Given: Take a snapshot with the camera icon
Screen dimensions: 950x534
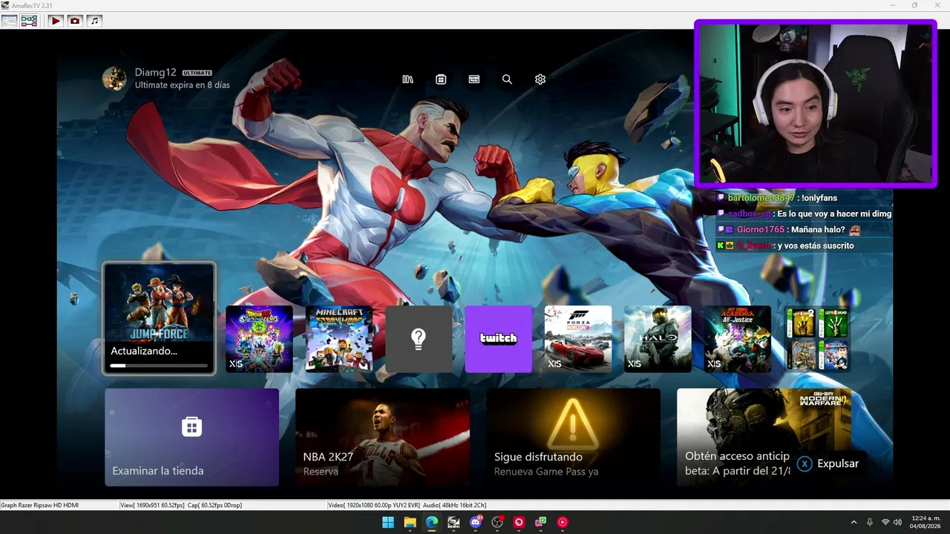Looking at the screenshot, I should click(75, 21).
